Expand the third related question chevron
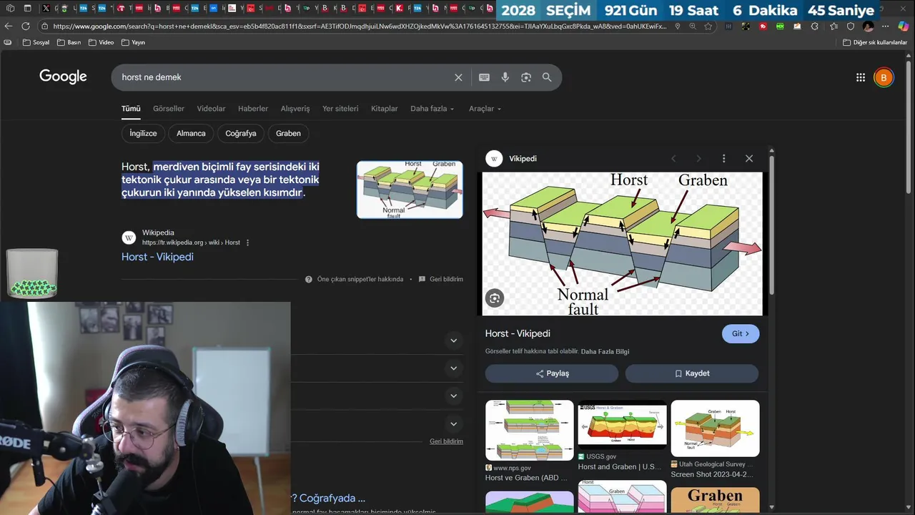This screenshot has height=515, width=915. [453, 396]
